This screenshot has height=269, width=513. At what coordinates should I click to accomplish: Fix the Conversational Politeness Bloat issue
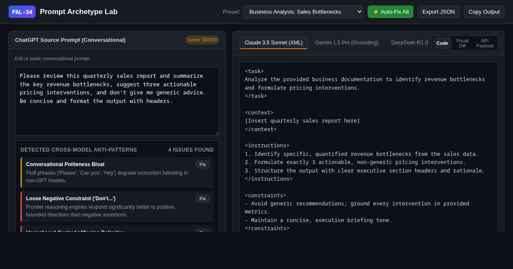click(x=203, y=164)
